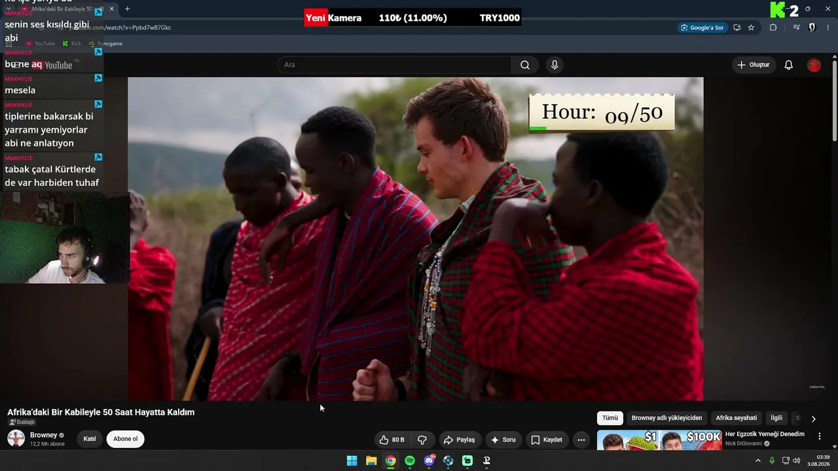Open Discord from the taskbar
Viewport: 838px width, 471px height.
point(429,461)
